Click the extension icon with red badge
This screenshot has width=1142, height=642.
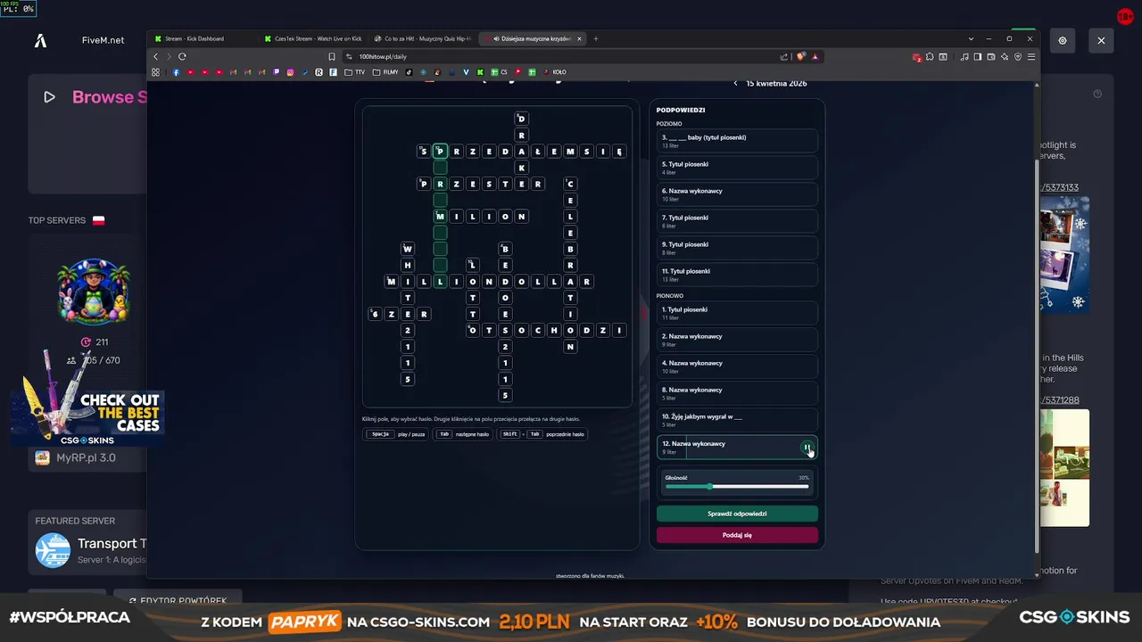(916, 57)
